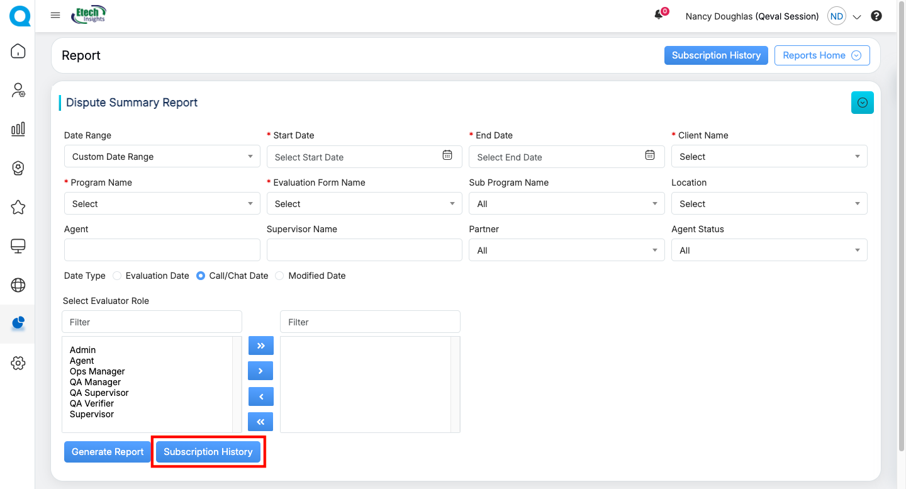Click the Agent text input field
The width and height of the screenshot is (906, 489).
click(x=162, y=250)
